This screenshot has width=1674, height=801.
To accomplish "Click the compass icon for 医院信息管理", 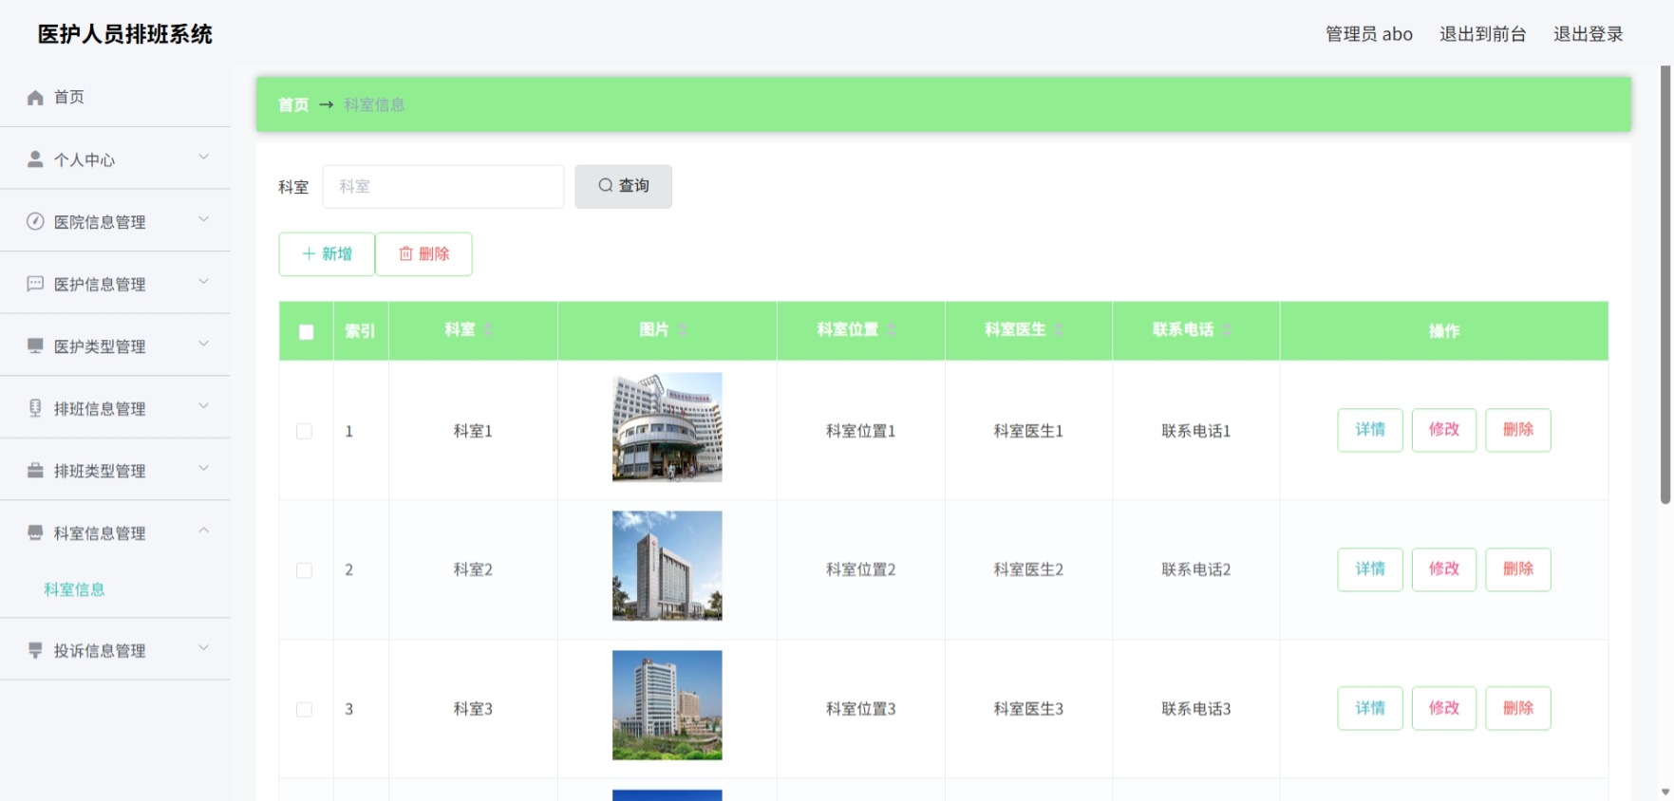I will (x=35, y=221).
